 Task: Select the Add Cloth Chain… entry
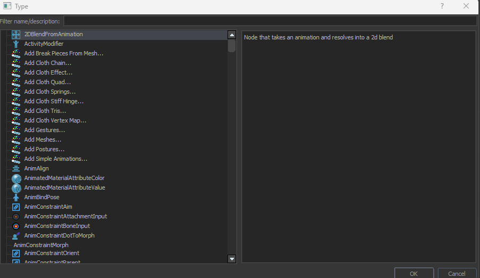click(x=48, y=63)
